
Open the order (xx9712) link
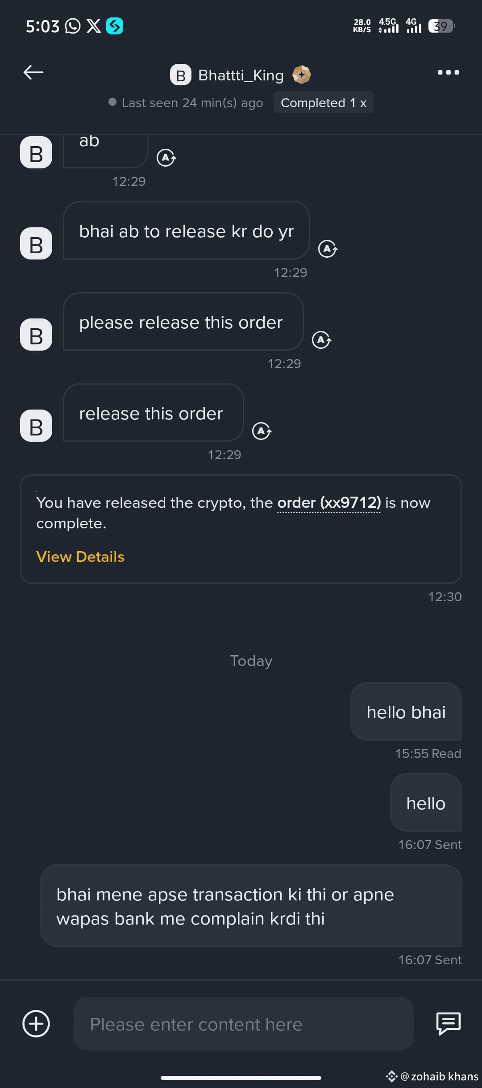coord(329,503)
